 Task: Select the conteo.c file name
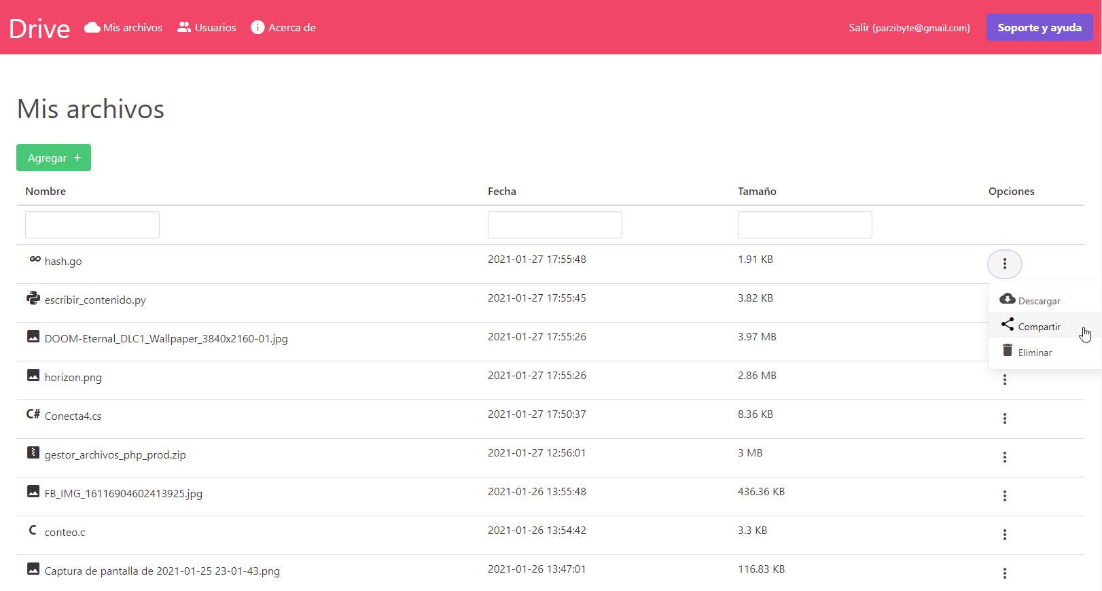pos(65,532)
